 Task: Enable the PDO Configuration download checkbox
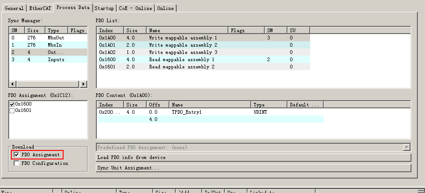[17, 164]
